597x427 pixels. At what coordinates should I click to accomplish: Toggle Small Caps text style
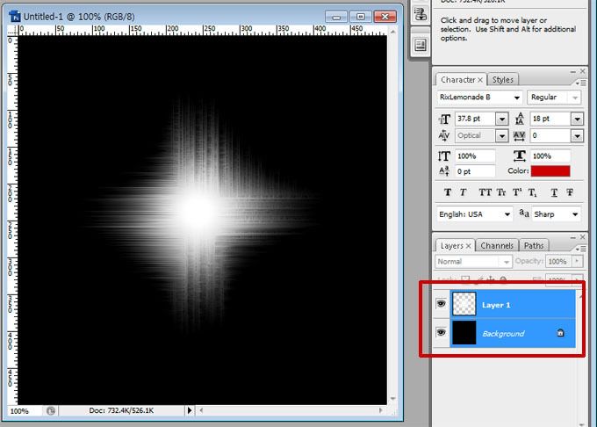point(501,192)
